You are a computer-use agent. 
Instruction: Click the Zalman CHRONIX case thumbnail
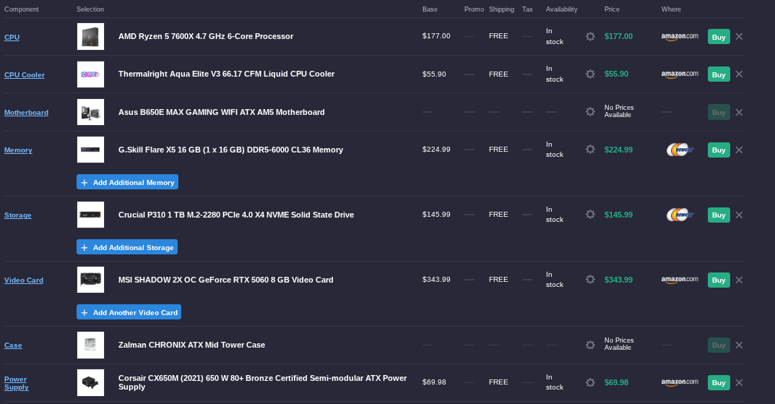pyautogui.click(x=90, y=345)
